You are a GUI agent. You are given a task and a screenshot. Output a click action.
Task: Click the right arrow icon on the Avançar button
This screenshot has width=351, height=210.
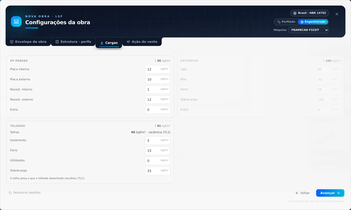coord(338,193)
